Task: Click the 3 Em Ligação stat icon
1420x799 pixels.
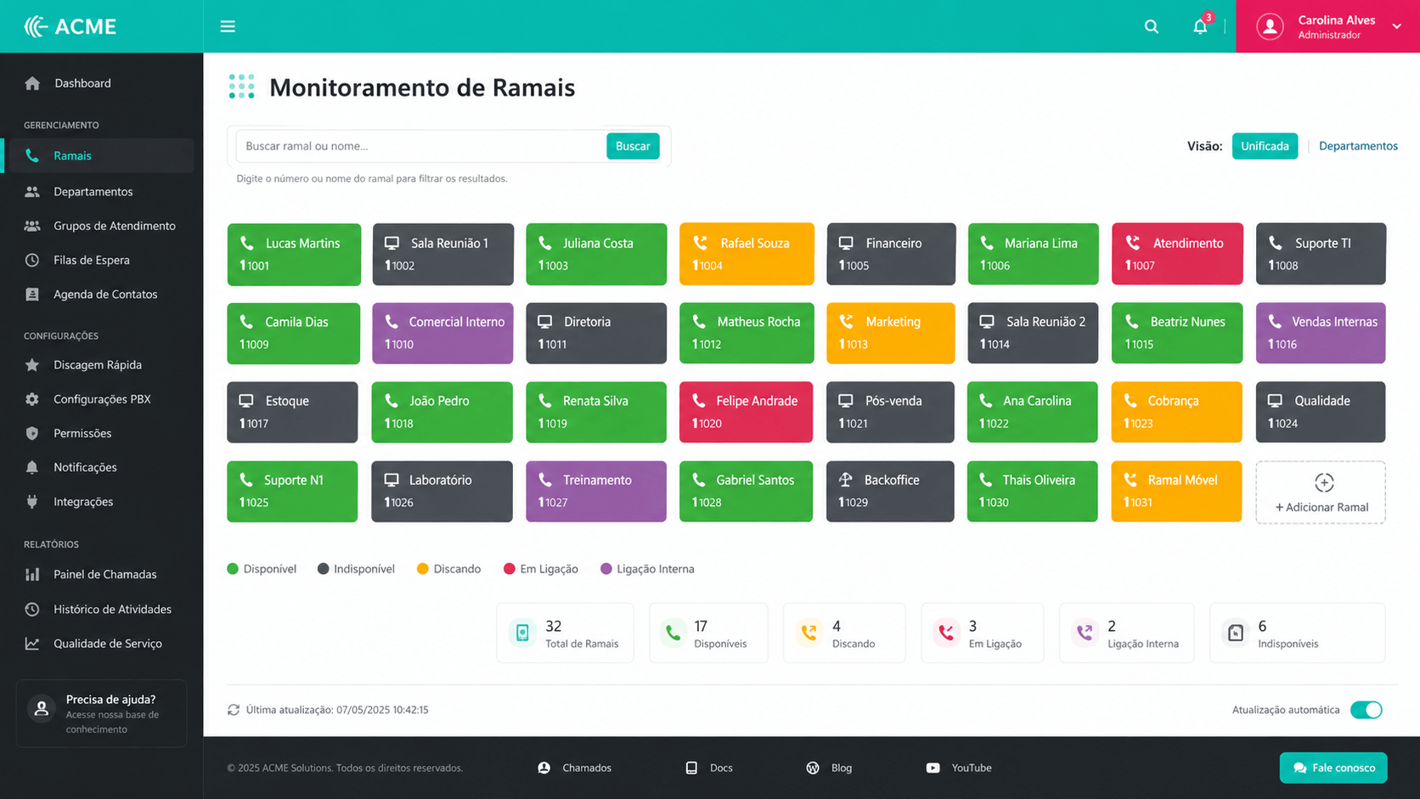Action: tap(946, 633)
